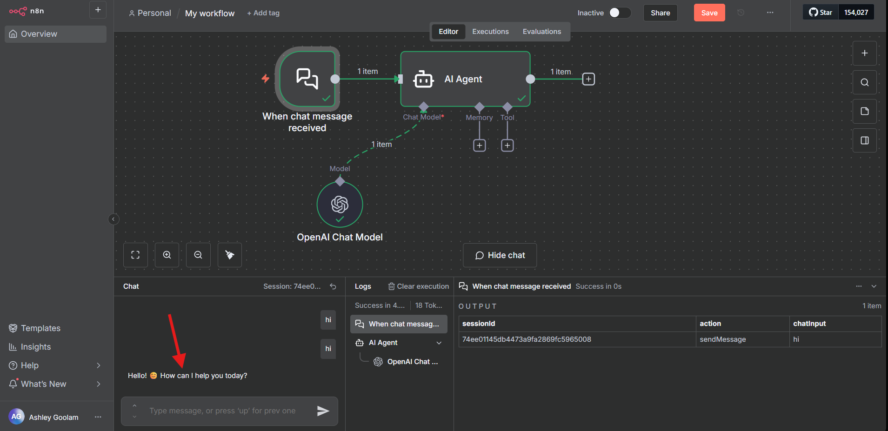This screenshot has width=888, height=431.
Task: Save the workflow
Action: click(709, 13)
